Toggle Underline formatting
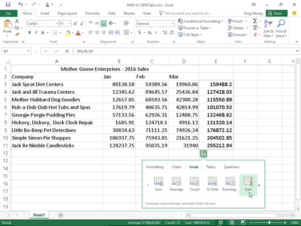The height and width of the screenshot is (226, 301). point(42,33)
